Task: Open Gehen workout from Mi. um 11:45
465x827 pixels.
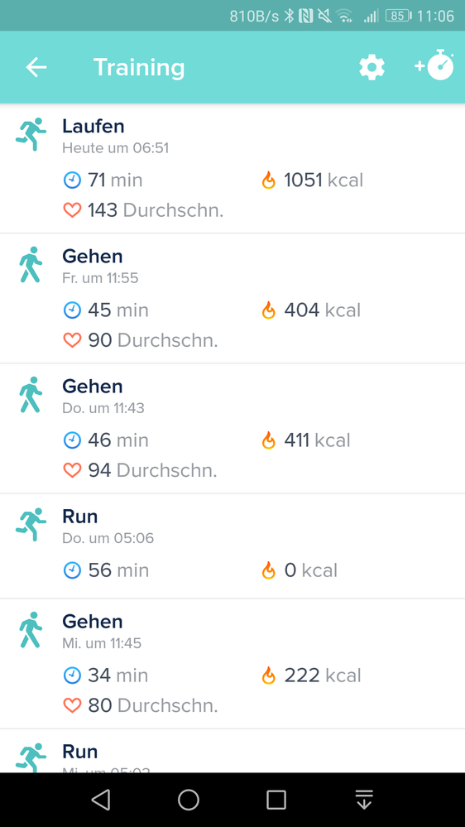Action: [232, 664]
